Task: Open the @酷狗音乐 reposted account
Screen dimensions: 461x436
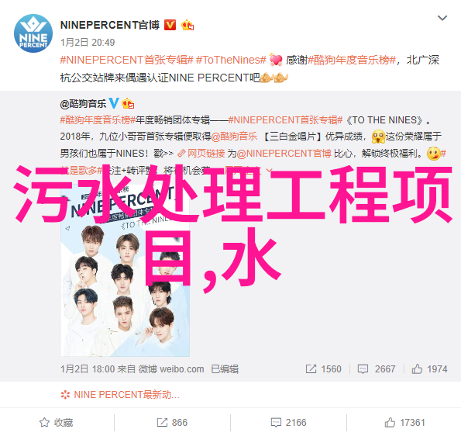Action: point(83,104)
